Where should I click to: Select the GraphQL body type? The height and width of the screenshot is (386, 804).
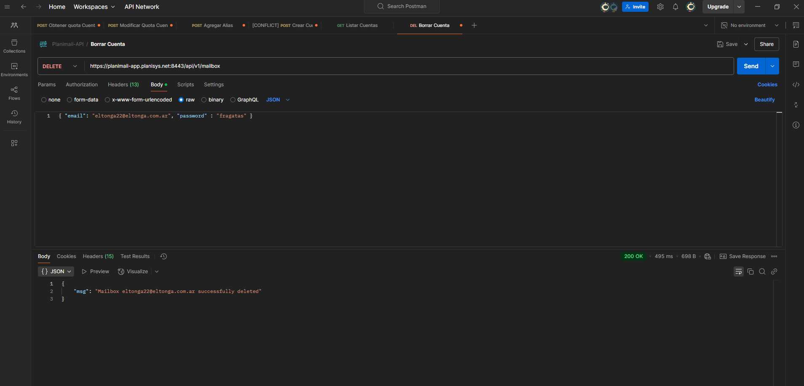[x=244, y=100]
